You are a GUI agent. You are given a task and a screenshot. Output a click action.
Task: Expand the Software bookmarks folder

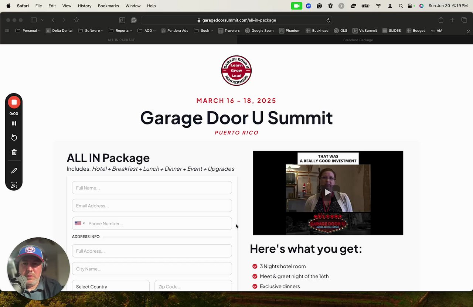coord(91,31)
